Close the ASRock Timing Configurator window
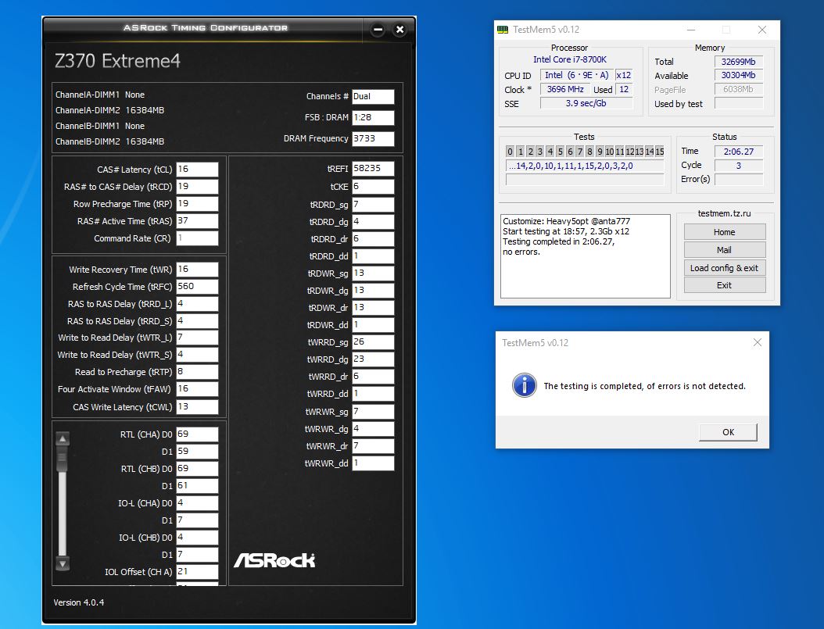The image size is (824, 629). (x=400, y=30)
